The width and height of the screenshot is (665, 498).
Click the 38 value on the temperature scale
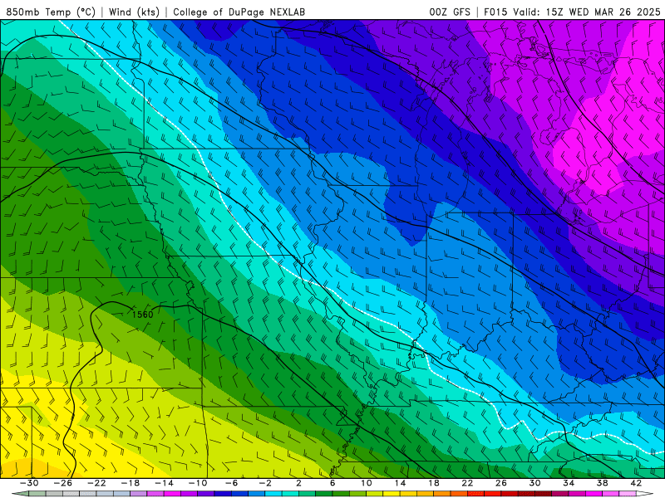(x=602, y=483)
